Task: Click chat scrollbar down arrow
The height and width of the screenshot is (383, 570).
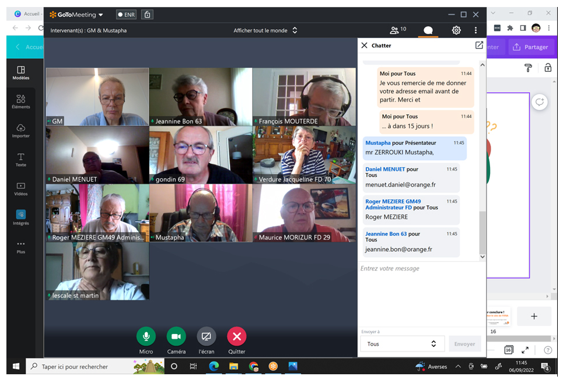Action: [x=482, y=256]
